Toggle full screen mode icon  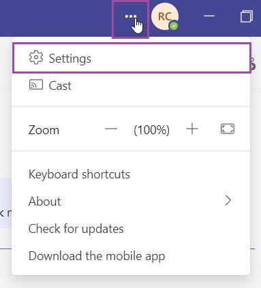228,129
